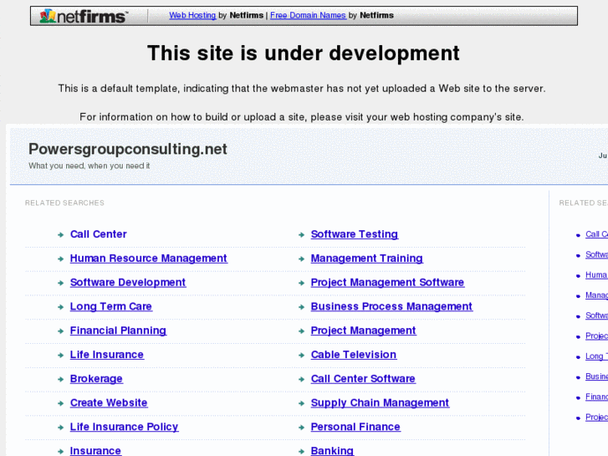Open the Life Insurance link
Viewport: 608px width, 456px height.
coord(107,354)
